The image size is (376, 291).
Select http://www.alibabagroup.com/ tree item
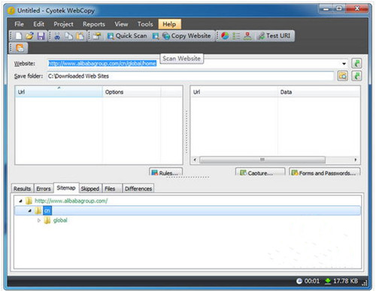pyautogui.click(x=71, y=201)
